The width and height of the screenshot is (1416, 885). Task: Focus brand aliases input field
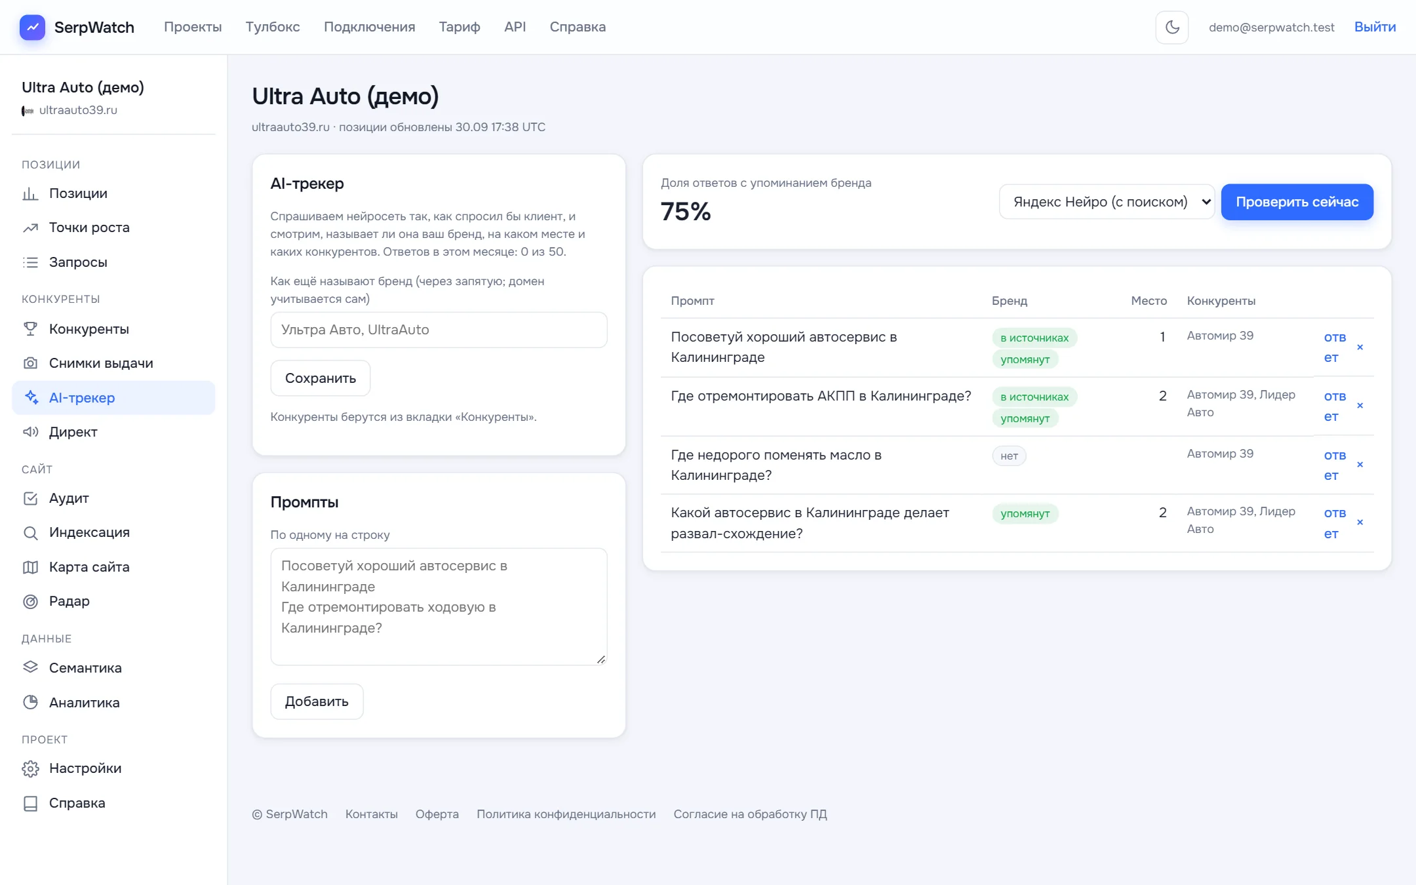439,330
